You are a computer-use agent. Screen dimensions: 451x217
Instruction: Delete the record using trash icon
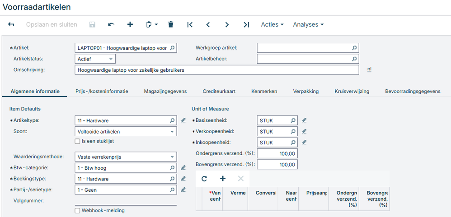(x=170, y=24)
